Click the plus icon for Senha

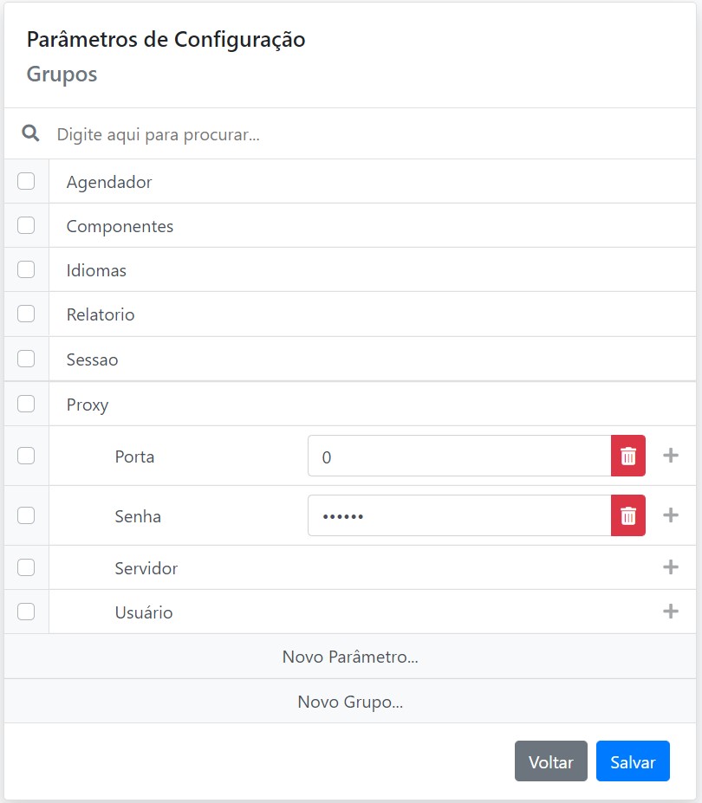click(x=670, y=515)
